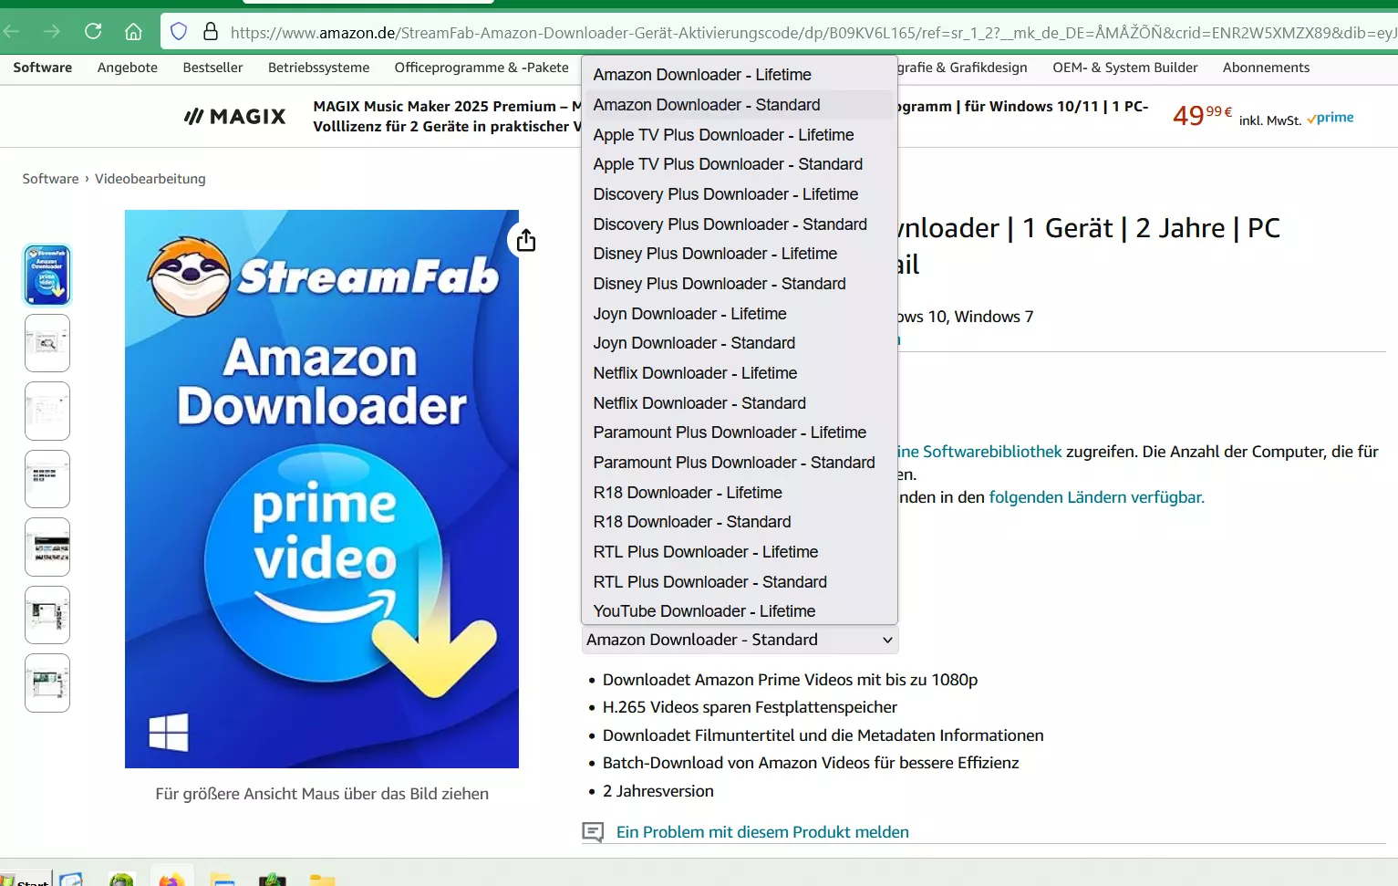Open Betriebssysteme navigation item

[319, 68]
